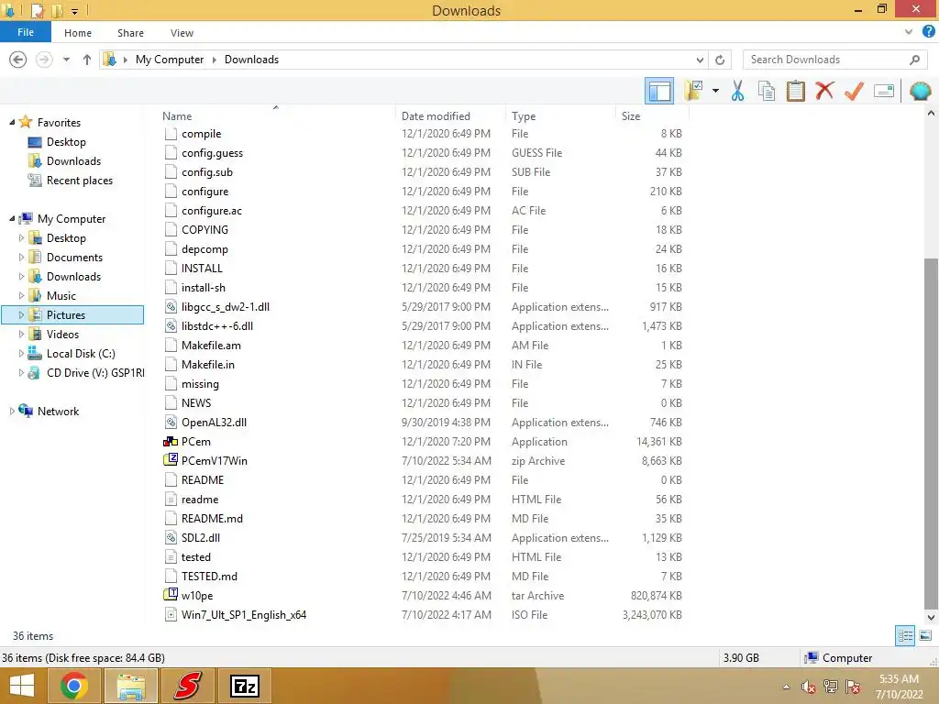Expand the Music tree node

pyautogui.click(x=22, y=296)
